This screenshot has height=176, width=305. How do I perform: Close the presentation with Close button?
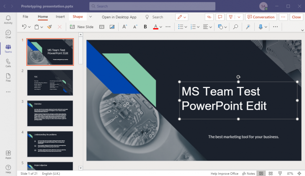tap(296, 17)
